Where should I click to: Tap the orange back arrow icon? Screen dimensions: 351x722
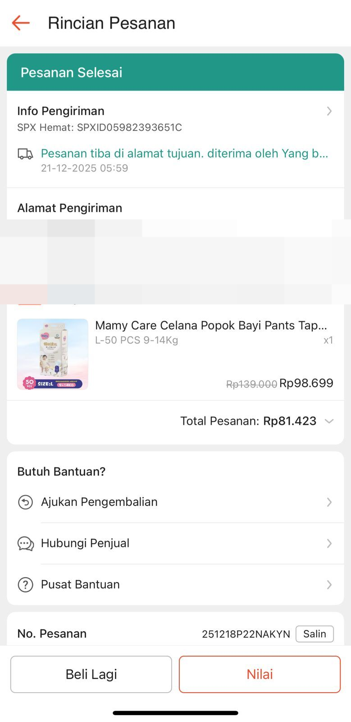pyautogui.click(x=21, y=23)
